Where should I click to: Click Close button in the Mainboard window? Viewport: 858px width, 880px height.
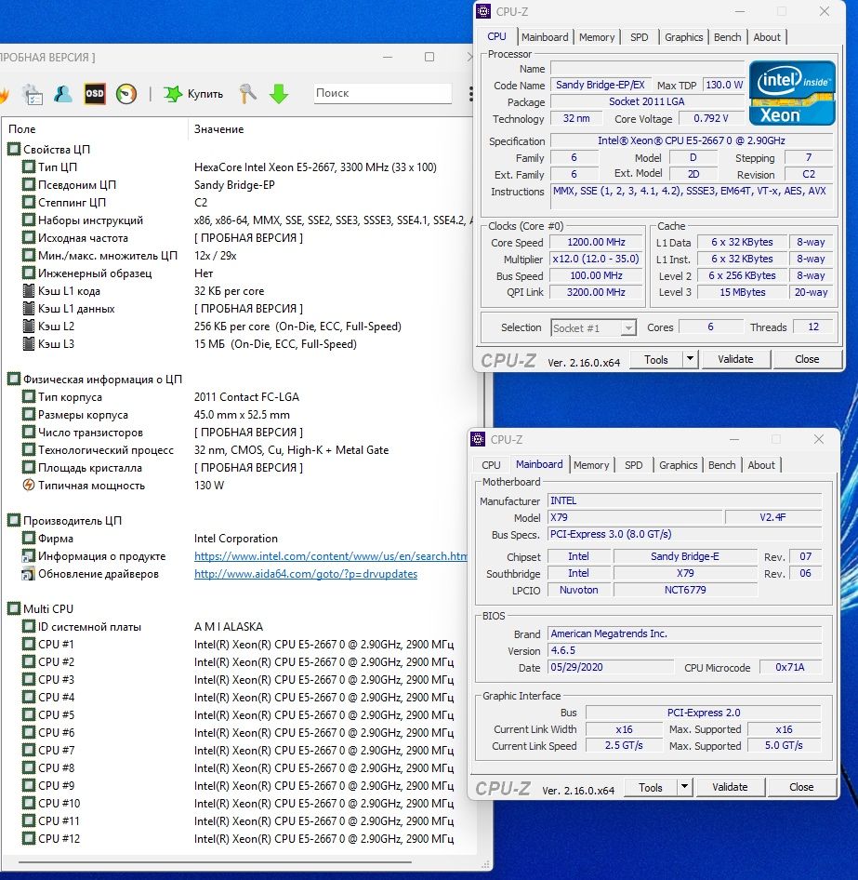pos(801,787)
